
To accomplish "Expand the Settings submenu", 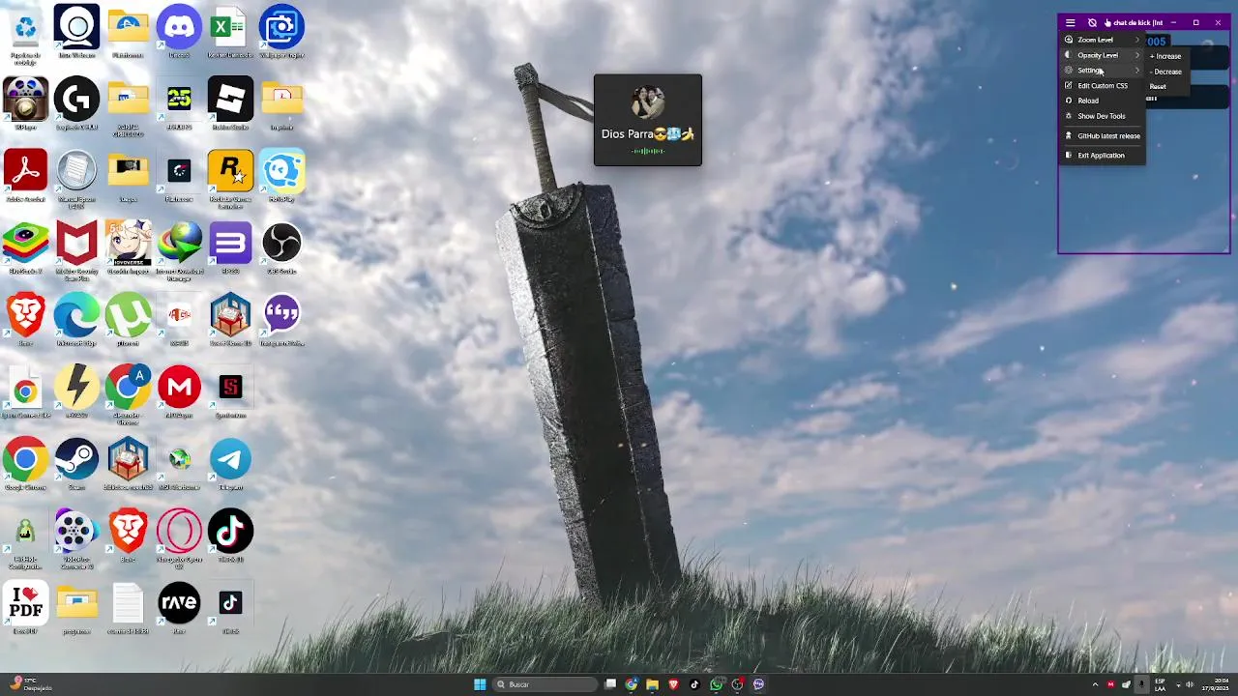I will (x=1102, y=71).
